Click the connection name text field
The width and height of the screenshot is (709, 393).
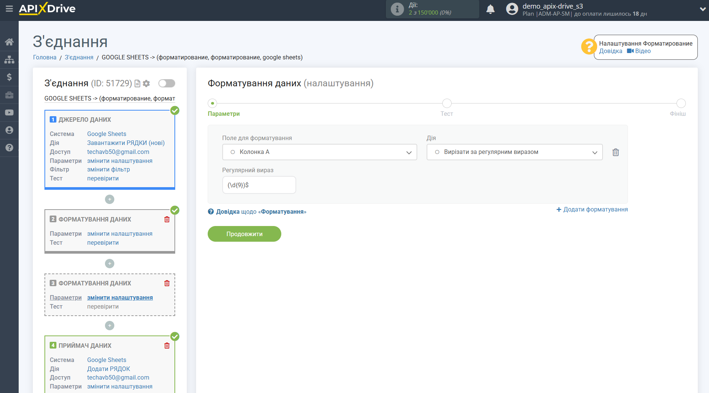pos(110,98)
